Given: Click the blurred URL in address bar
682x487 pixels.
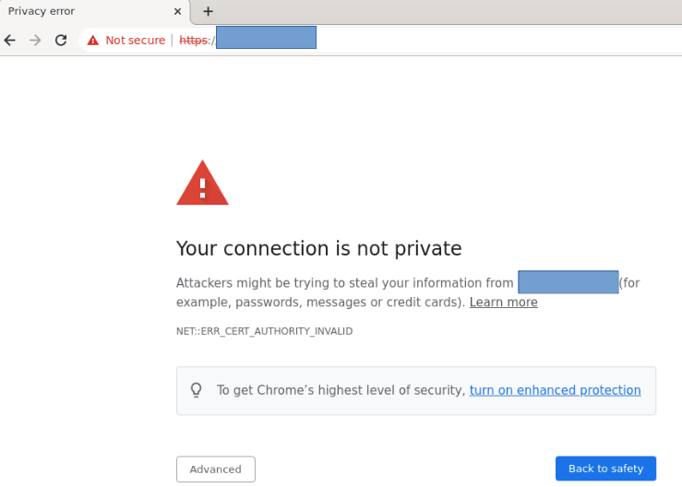Looking at the screenshot, I should [x=266, y=38].
